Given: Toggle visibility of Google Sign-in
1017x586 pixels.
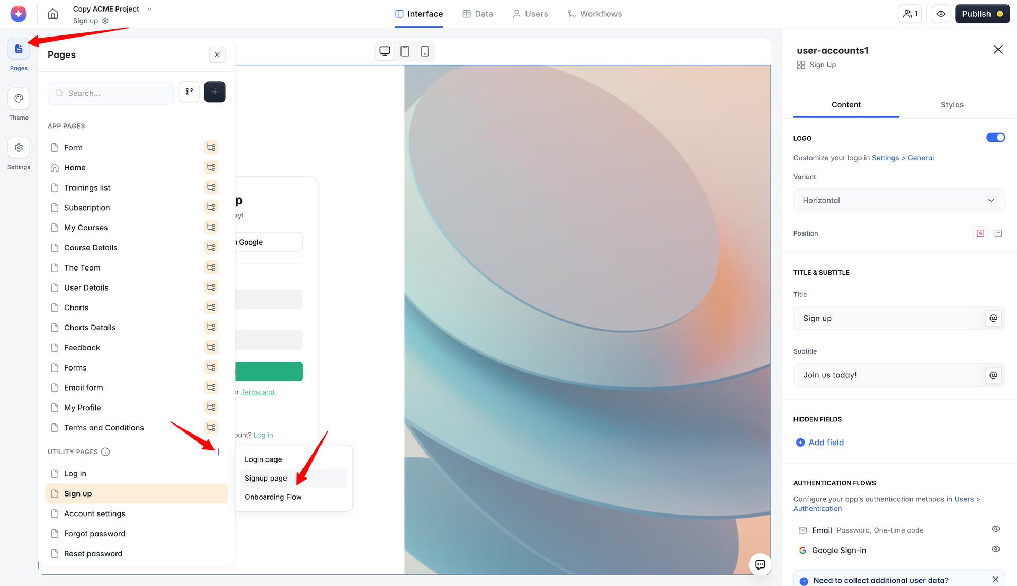Looking at the screenshot, I should coord(995,549).
